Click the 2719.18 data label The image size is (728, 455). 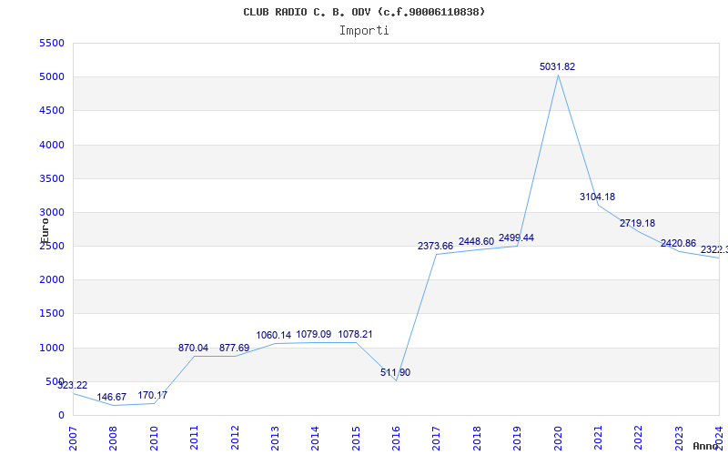tap(637, 223)
